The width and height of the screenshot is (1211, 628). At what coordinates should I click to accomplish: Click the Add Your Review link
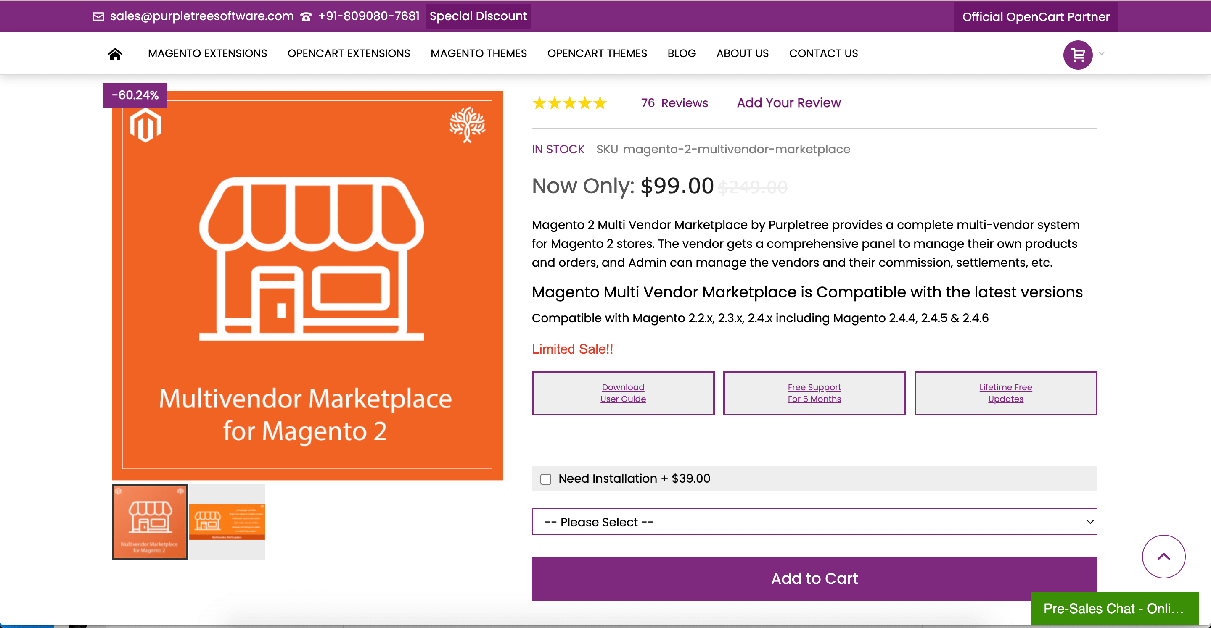pos(788,103)
